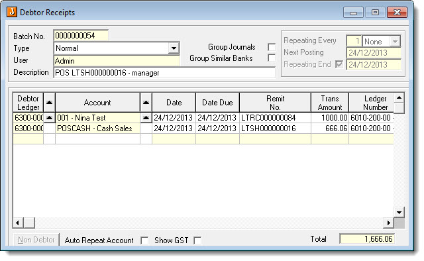Click the Date Due cell in POSCASH row
424x261 pixels.
click(217, 129)
